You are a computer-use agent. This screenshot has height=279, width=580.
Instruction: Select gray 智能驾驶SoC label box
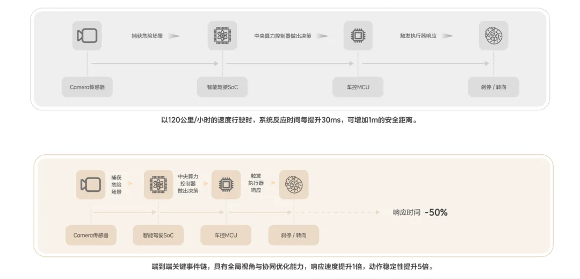coord(222,87)
